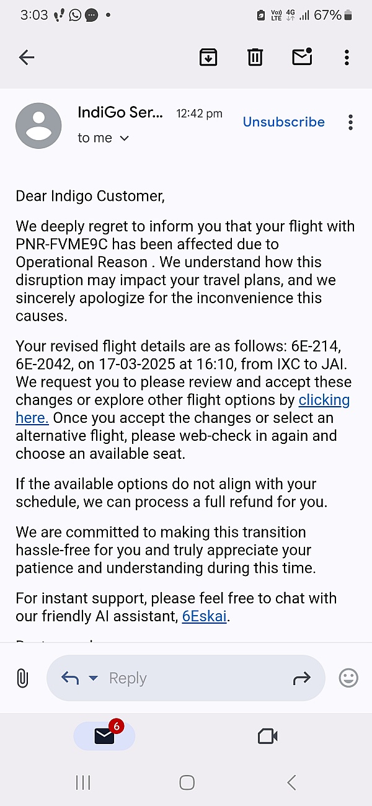
Task: Tap the Reply text field
Action: pyautogui.click(x=186, y=678)
